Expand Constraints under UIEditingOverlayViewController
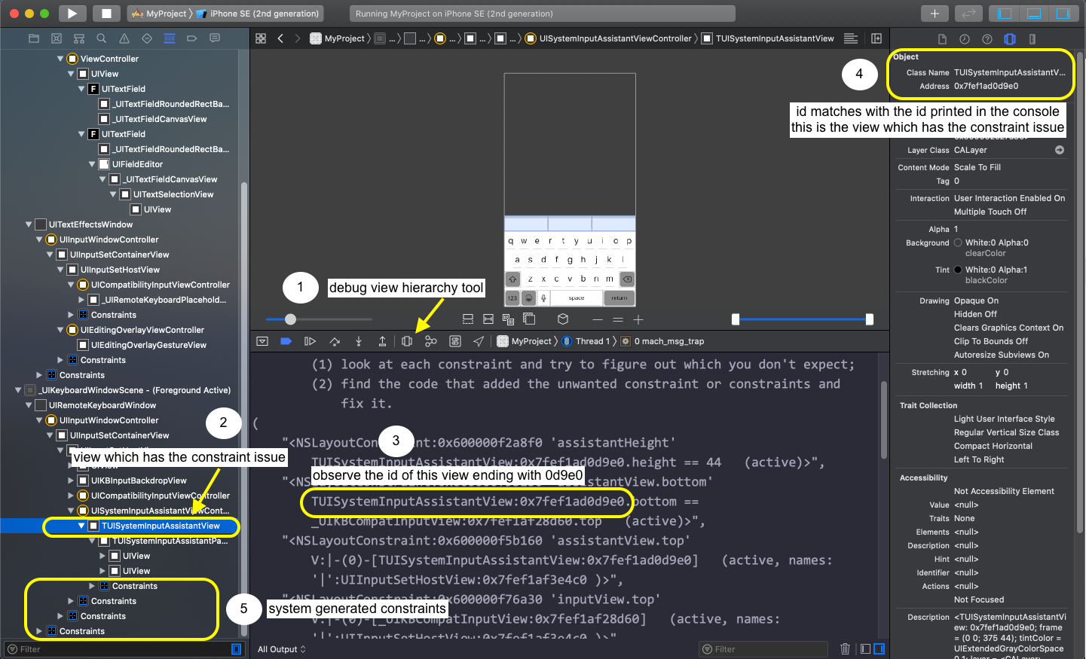Screen dimensions: 1086x659 [60, 360]
